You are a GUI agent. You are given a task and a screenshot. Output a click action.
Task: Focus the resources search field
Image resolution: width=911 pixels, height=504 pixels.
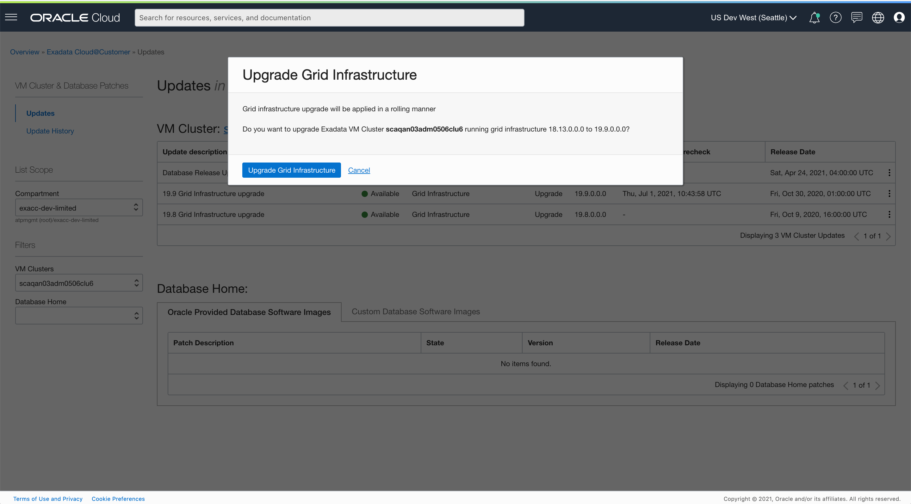pos(329,18)
